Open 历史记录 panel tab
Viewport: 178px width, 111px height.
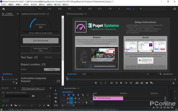(x=5, y=88)
